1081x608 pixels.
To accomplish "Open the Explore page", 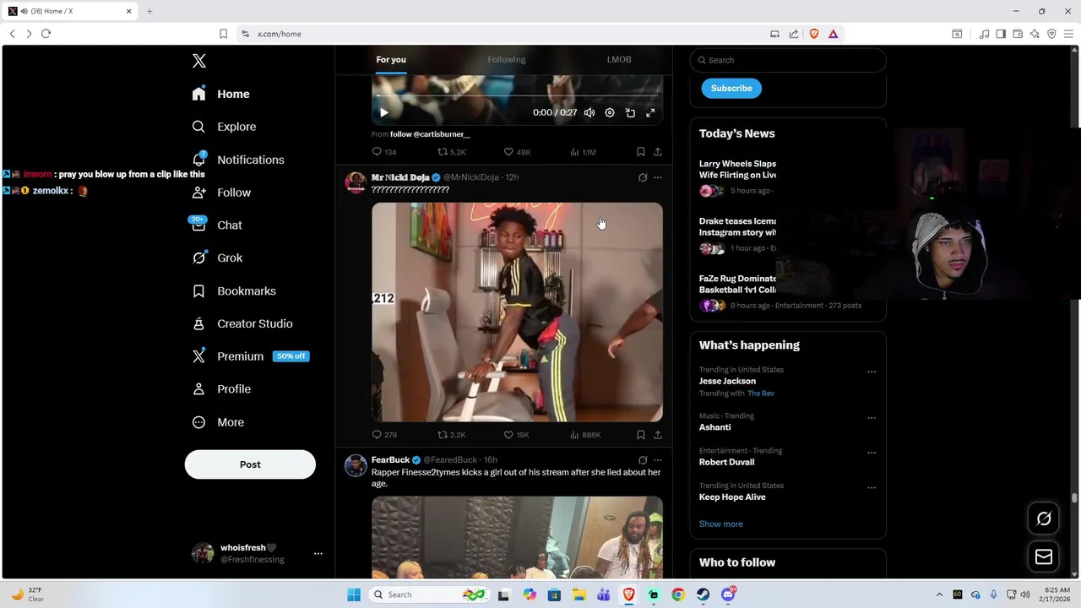I will pyautogui.click(x=224, y=127).
